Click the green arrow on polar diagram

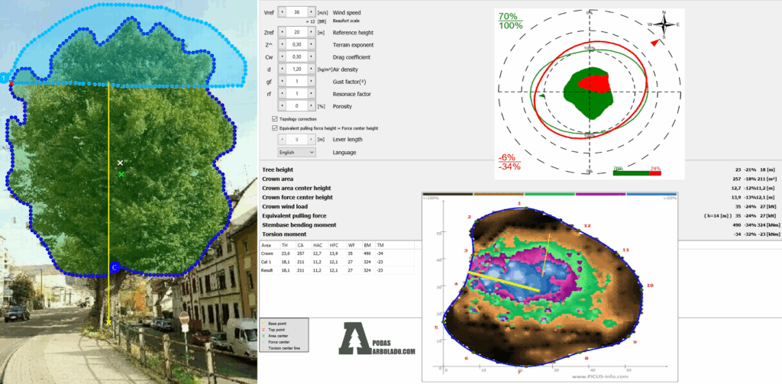[541, 97]
